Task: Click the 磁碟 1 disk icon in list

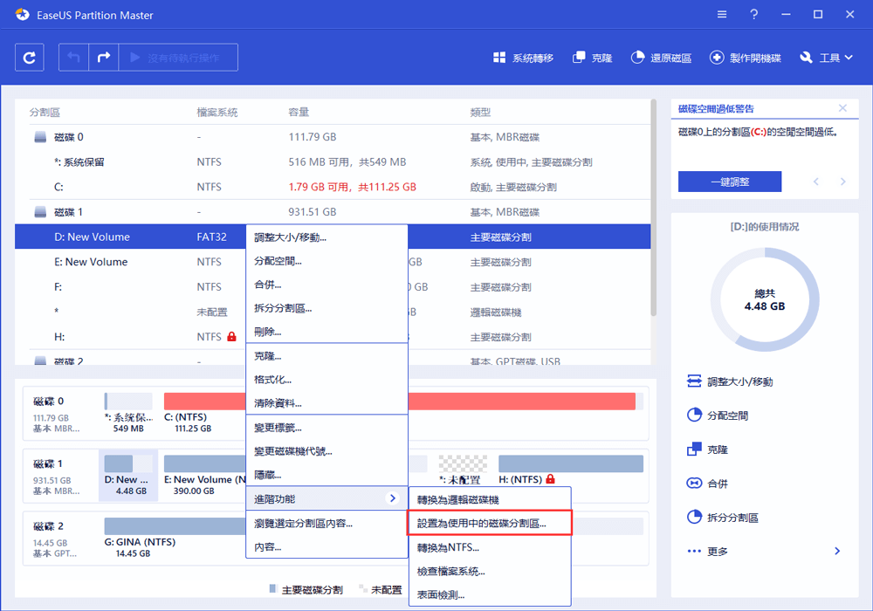Action: [40, 212]
